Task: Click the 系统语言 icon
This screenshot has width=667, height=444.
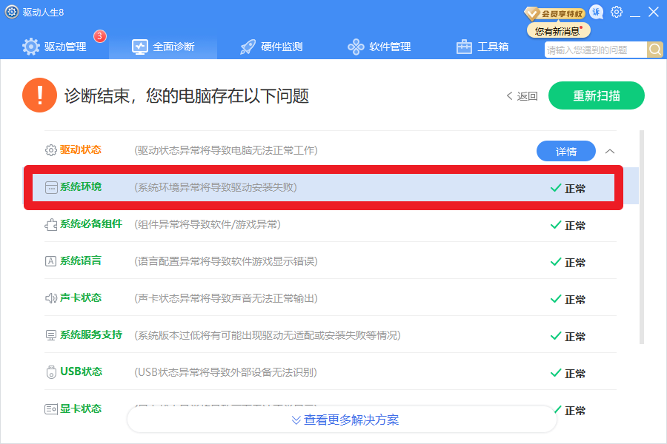Action: 51,261
